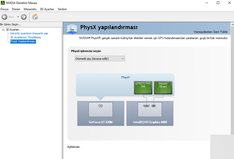Select the 3D Ayarları tree label
Image resolution: width=234 pixels, height=159 pixels.
click(x=12, y=30)
